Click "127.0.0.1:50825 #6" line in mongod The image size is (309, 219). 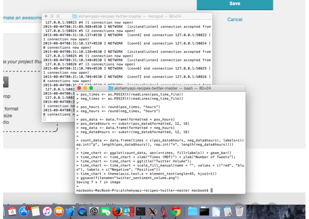[89, 56]
